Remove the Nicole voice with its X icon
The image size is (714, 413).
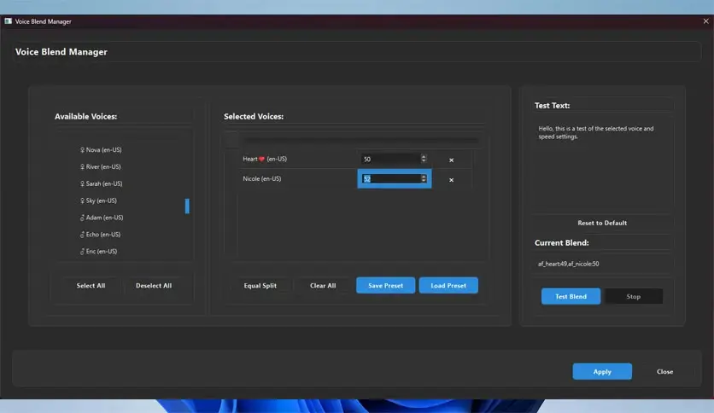[x=451, y=180]
